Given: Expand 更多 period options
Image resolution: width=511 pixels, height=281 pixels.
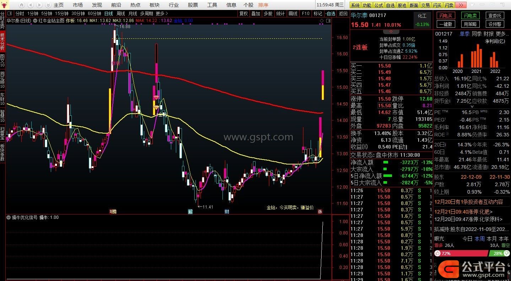Looking at the screenshot, I should pyautogui.click(x=162, y=13).
